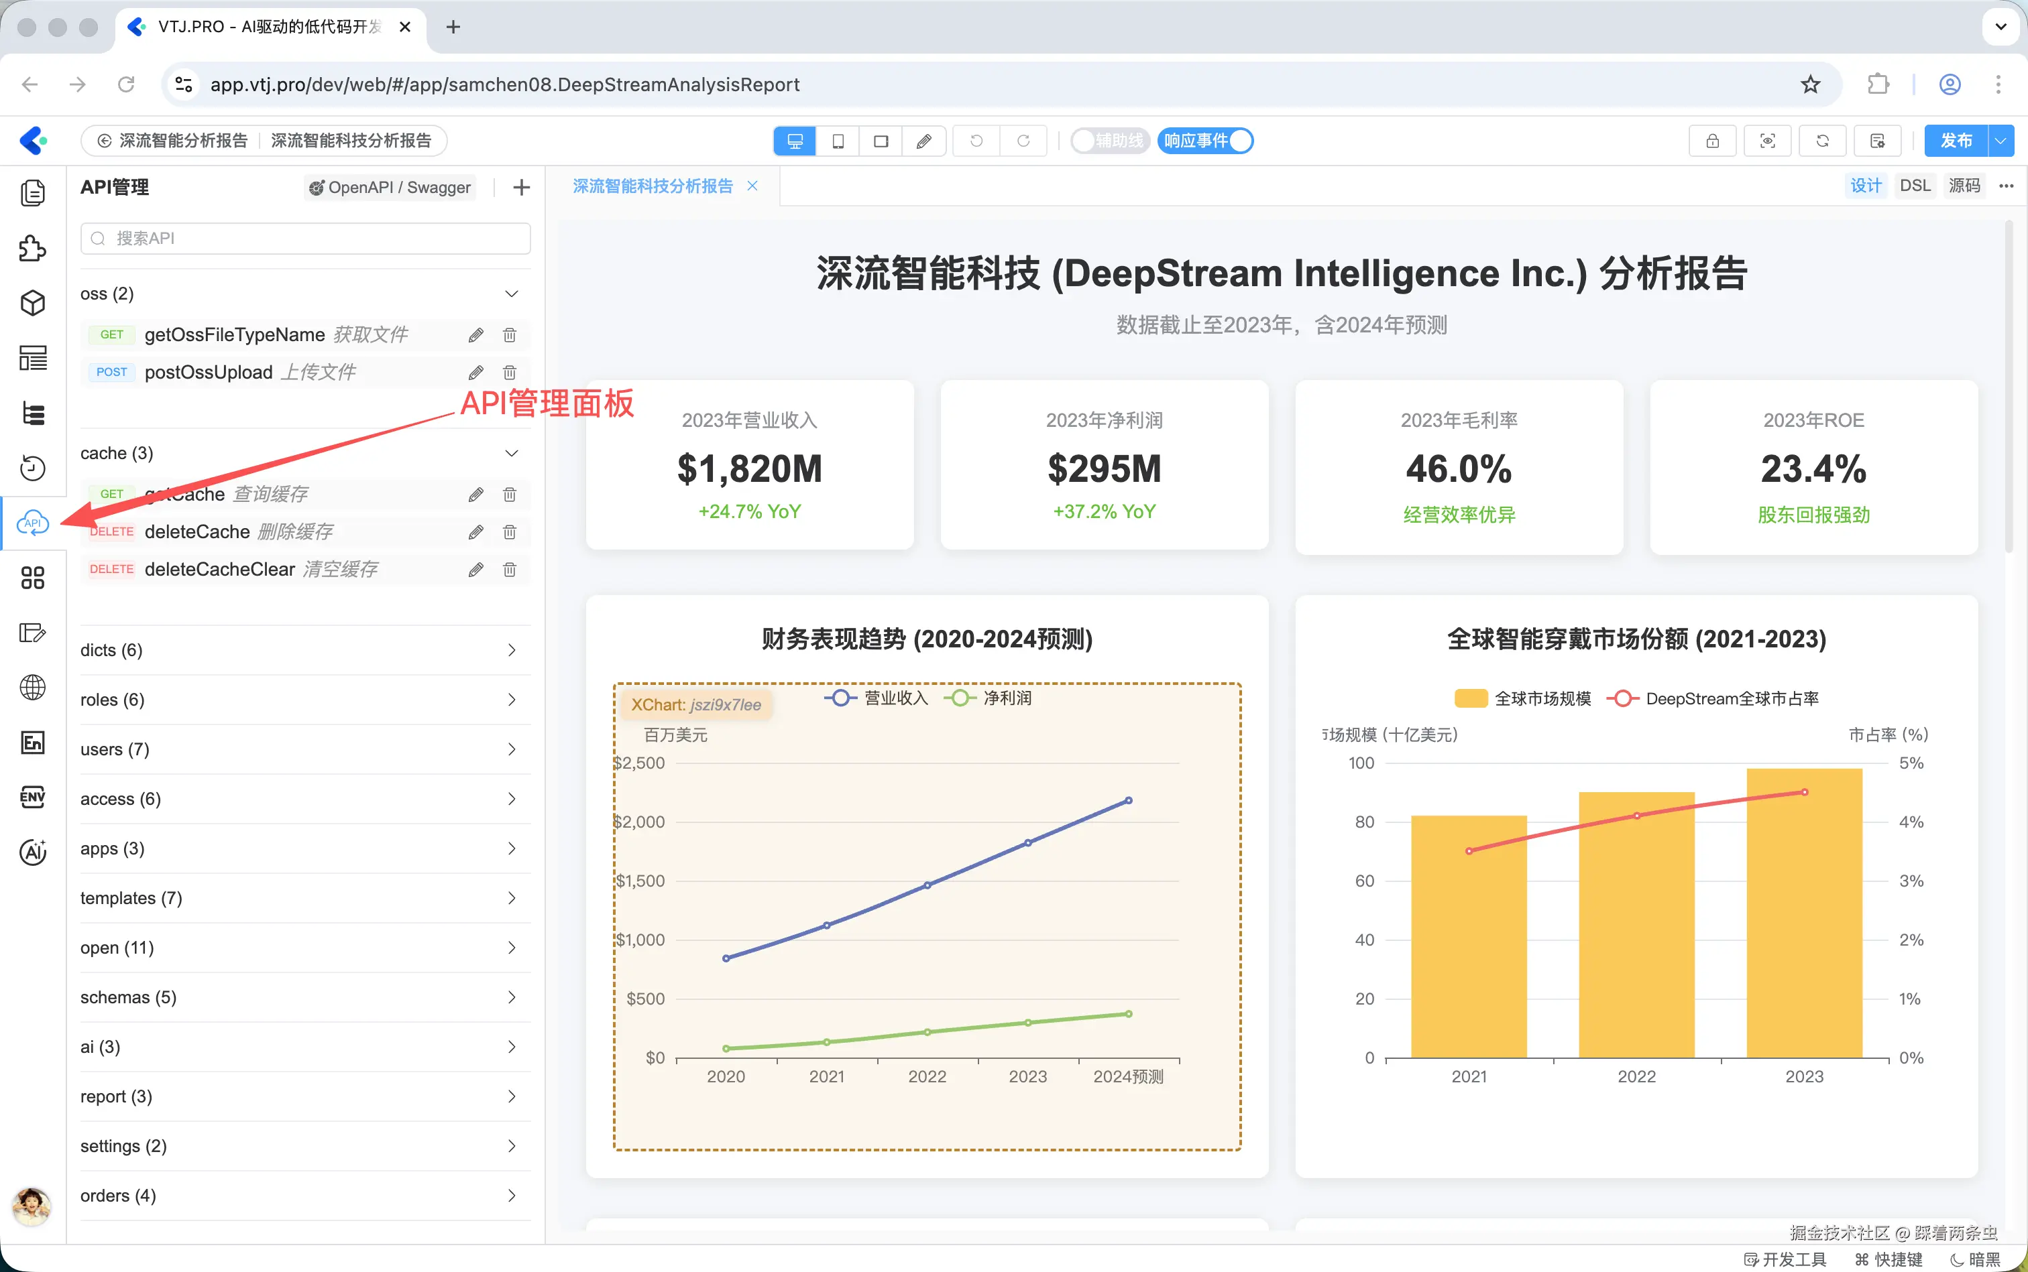Toggle the 响应事件 switch off

point(1206,141)
